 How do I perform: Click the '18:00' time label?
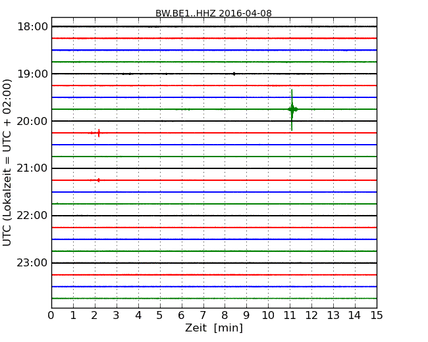point(32,27)
